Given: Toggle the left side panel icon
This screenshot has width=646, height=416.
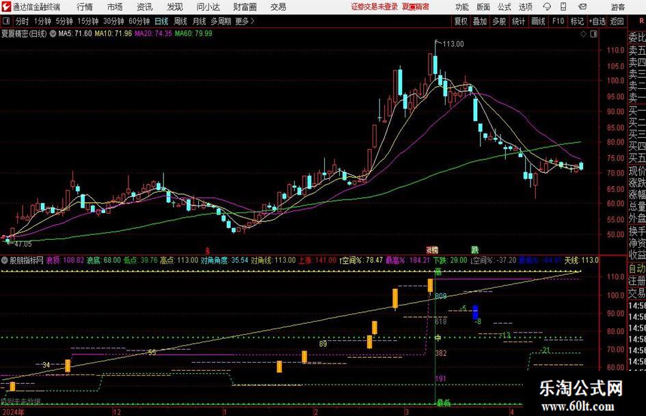Looking at the screenshot, I should coord(5,21).
